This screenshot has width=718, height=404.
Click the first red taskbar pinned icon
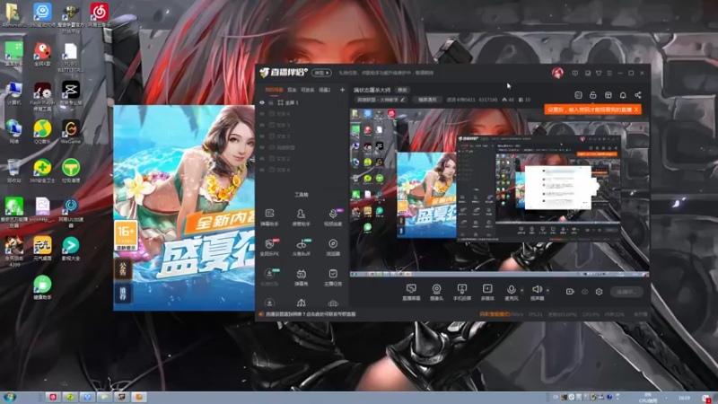tap(53, 397)
